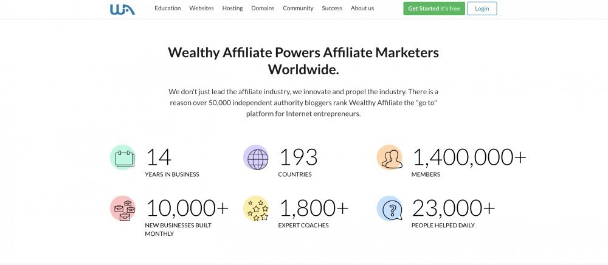Click the blue question bubble icon
This screenshot has height=265, width=608.
tap(389, 208)
